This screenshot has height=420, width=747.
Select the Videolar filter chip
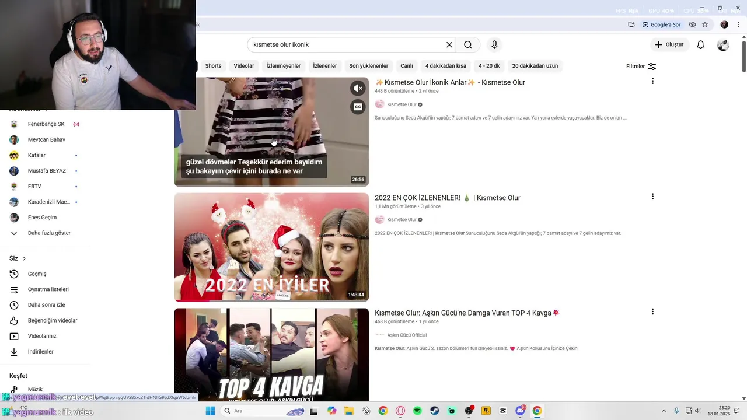(244, 66)
